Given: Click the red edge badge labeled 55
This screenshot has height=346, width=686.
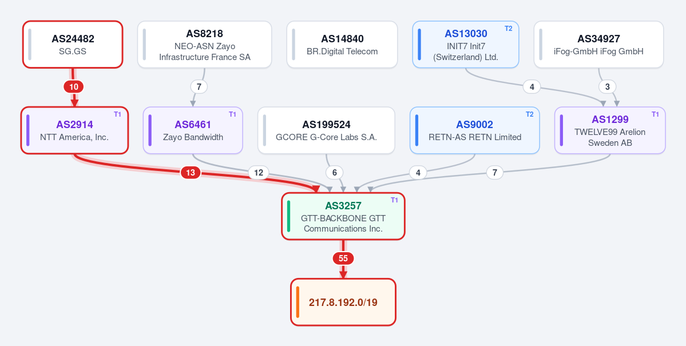Looking at the screenshot, I should tap(343, 258).
